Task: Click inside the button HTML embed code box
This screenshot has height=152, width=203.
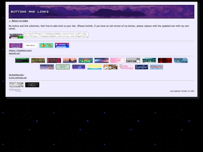Action: [56, 35]
